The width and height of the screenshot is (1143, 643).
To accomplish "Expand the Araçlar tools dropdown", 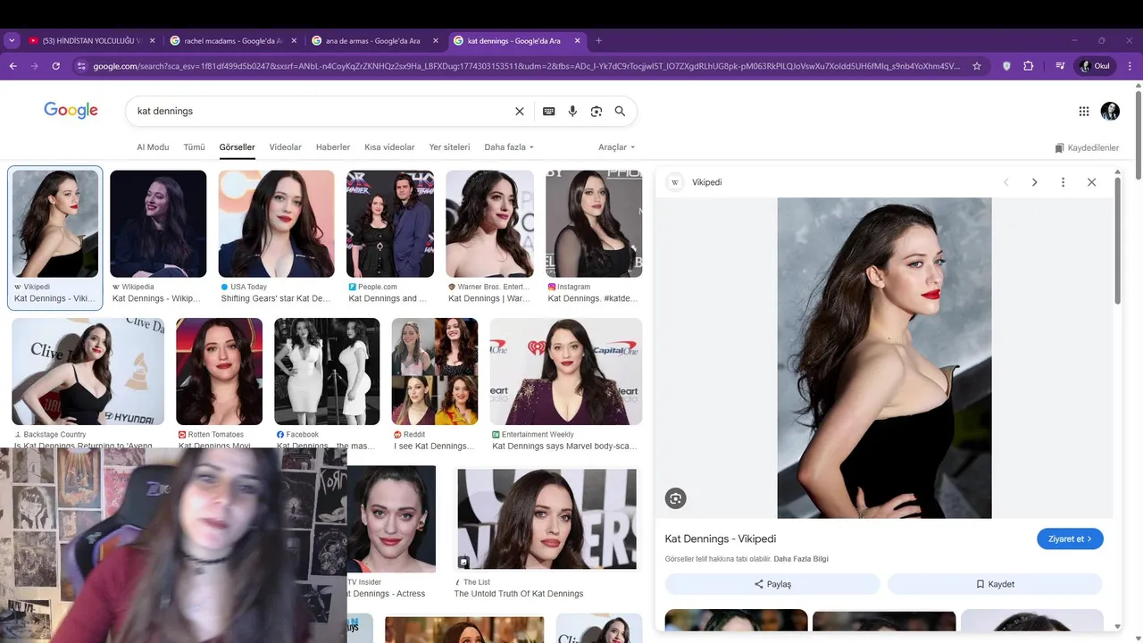I will (617, 147).
